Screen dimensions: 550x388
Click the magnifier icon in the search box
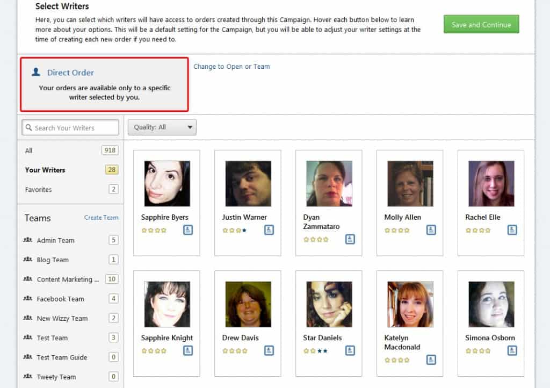point(28,127)
